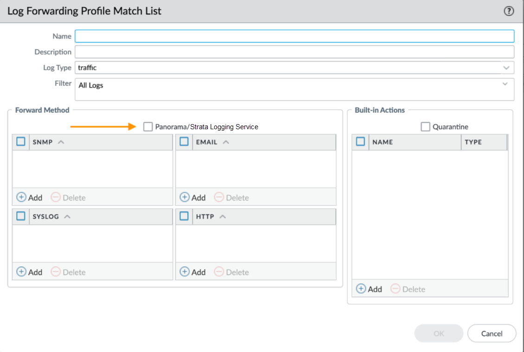524x352 pixels.
Task: Click the Built-in Actions Delete minus icon
Action: (x=396, y=289)
